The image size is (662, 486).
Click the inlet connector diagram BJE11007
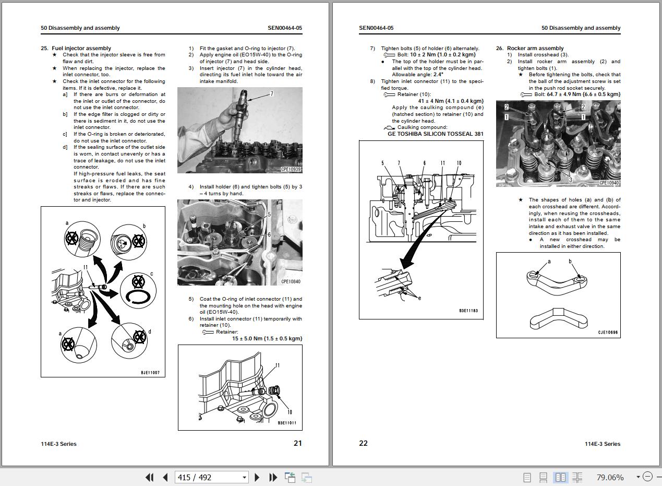tap(103, 291)
